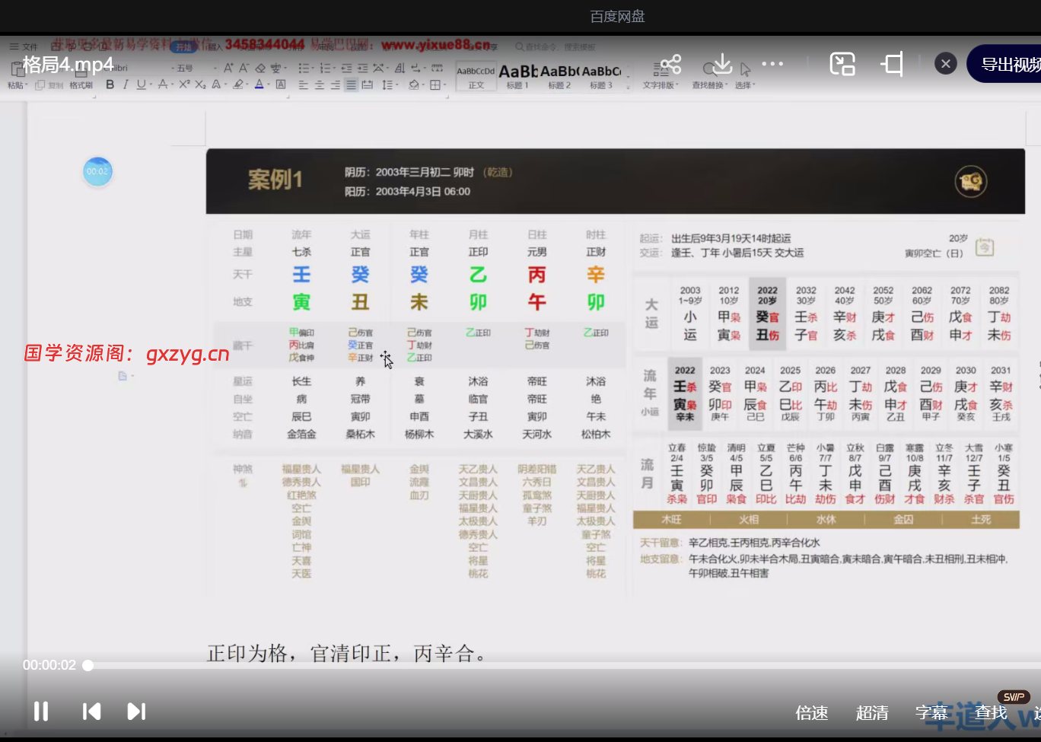1041x742 pixels.
Task: Align paragraph text to the left
Action: pyautogui.click(x=303, y=84)
